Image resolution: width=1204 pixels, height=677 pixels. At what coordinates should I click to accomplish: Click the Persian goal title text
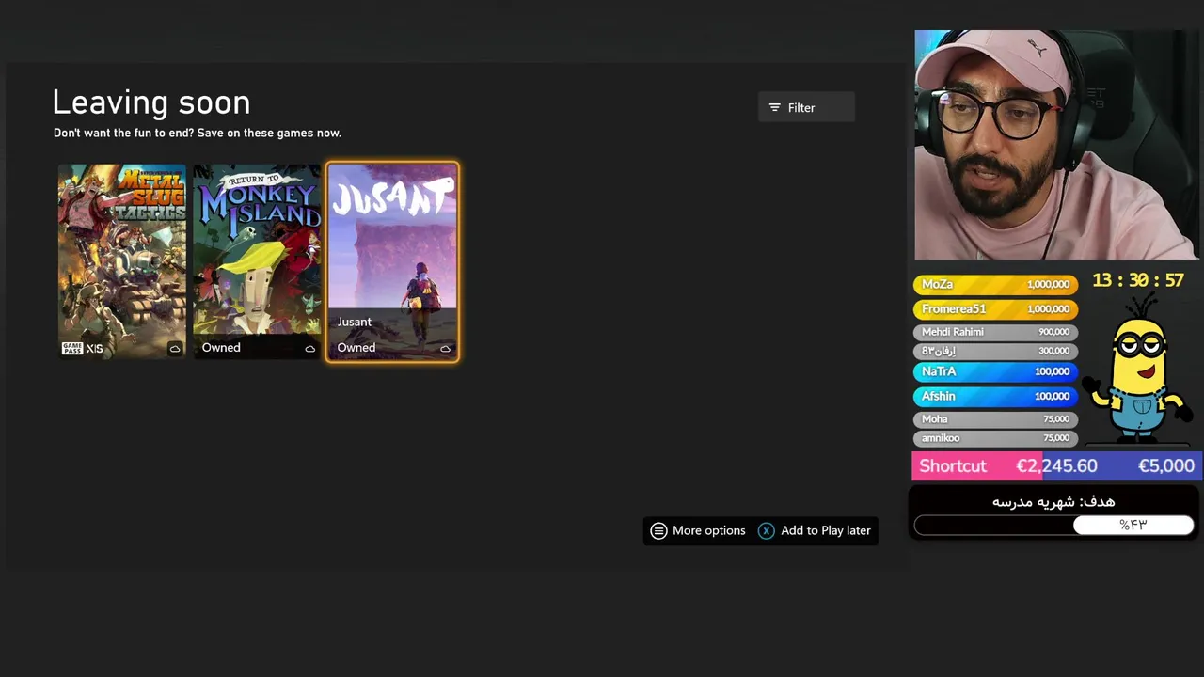(1053, 501)
